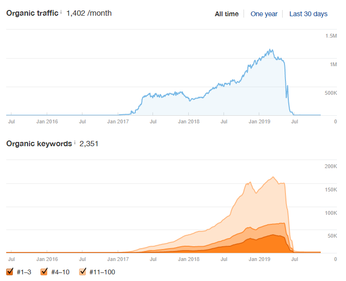Click the Jan 2019 label on the traffic chart

(259, 121)
